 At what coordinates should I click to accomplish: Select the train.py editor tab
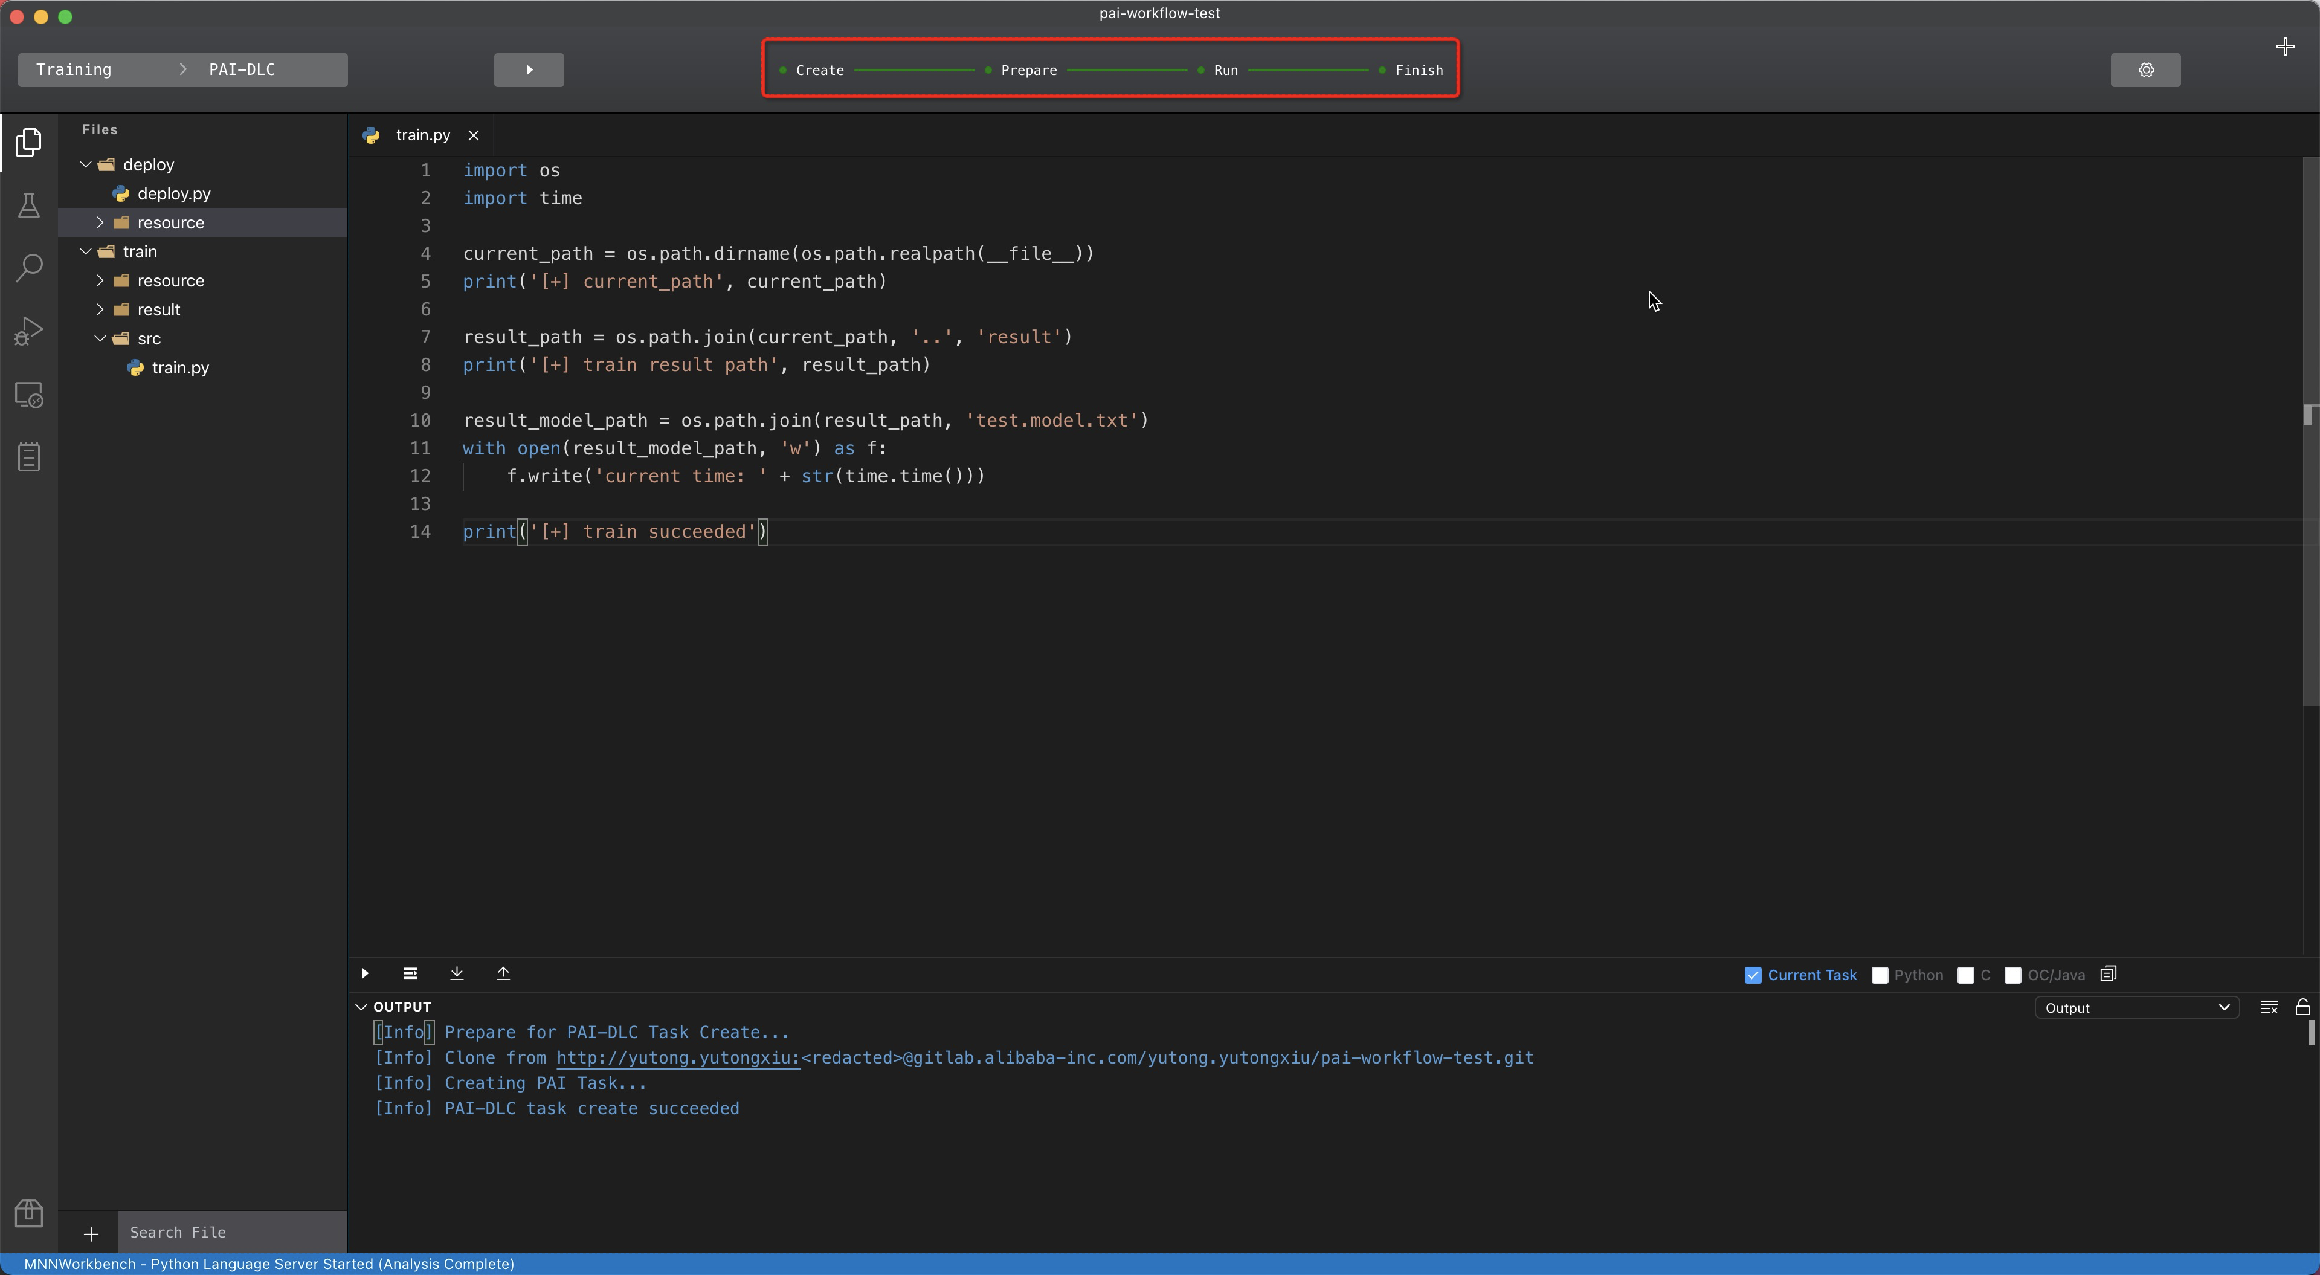point(422,135)
